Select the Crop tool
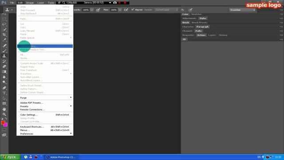 pyautogui.click(x=4, y=35)
